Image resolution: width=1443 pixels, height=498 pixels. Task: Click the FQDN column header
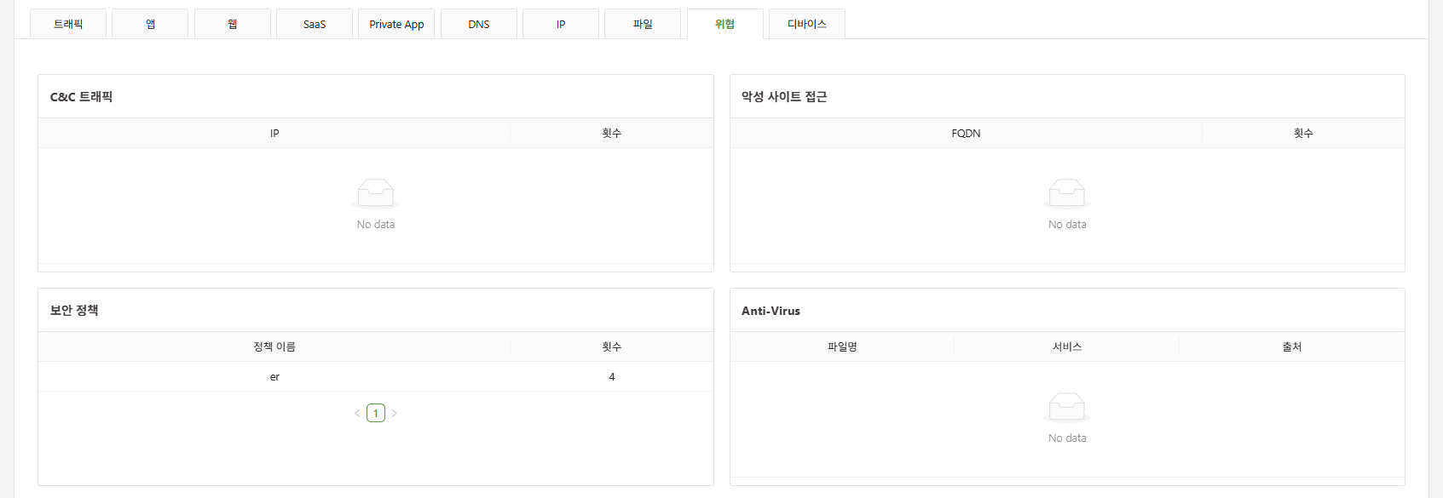click(x=966, y=133)
